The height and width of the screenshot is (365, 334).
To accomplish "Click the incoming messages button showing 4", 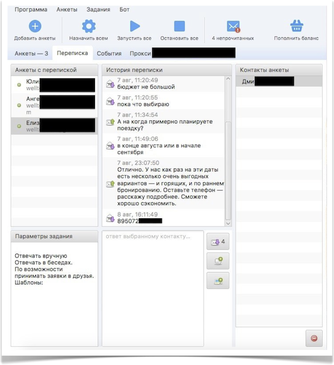I will (218, 242).
